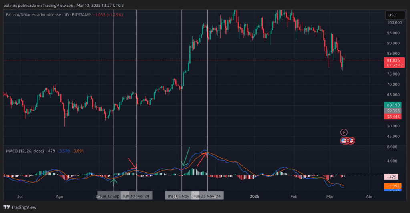Viewport: 410px width, 213px height.
Task: Click the -479 histogram value label
Action: coord(392,177)
